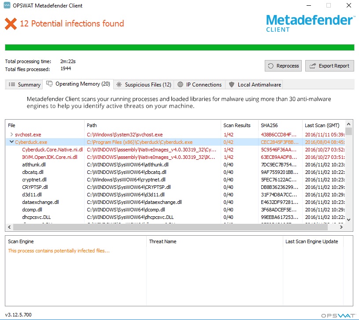Click 'This process contains potentially infected files…' message

pos(59,251)
